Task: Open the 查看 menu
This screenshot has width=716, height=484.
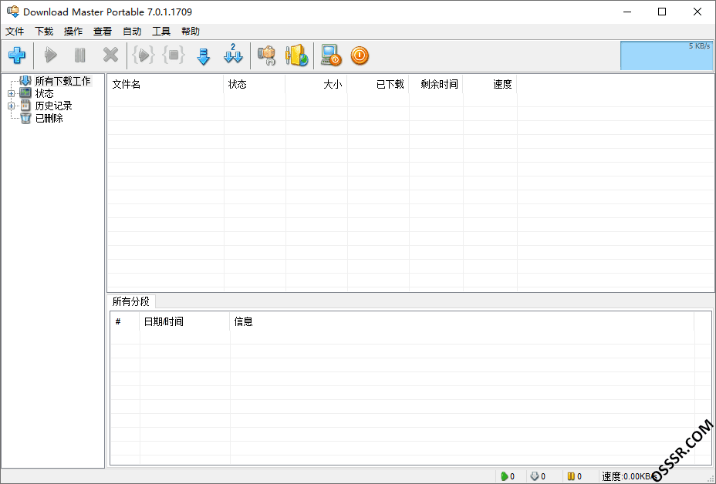Action: pos(103,32)
